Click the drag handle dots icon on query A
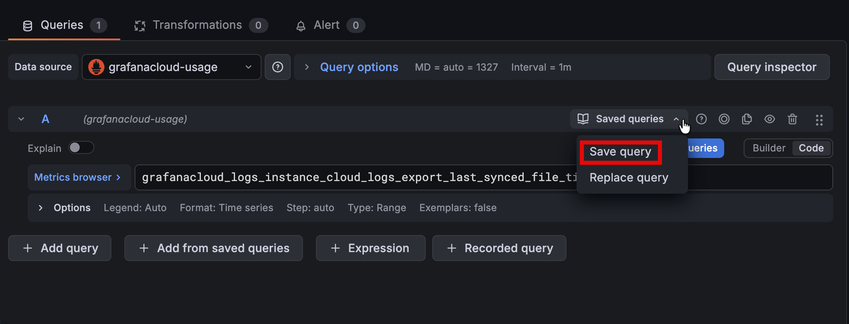Screen dimensions: 849x324 (x=819, y=120)
